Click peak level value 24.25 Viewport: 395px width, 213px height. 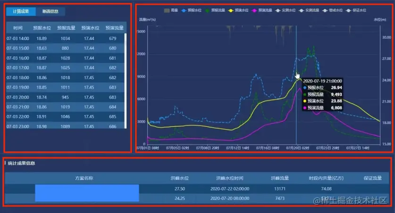click(180, 198)
